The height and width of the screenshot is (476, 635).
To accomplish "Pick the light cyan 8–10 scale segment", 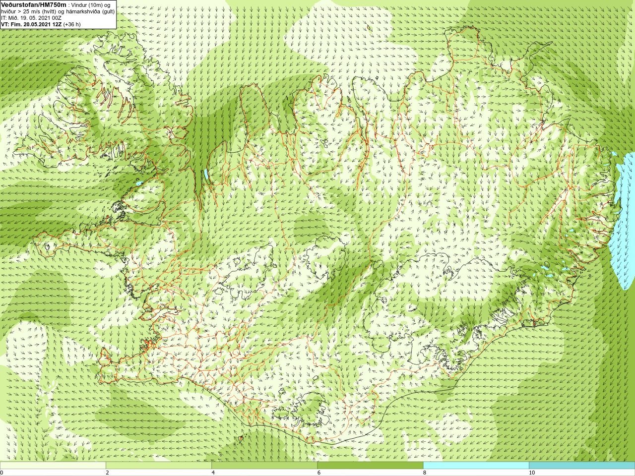I will tap(476, 466).
